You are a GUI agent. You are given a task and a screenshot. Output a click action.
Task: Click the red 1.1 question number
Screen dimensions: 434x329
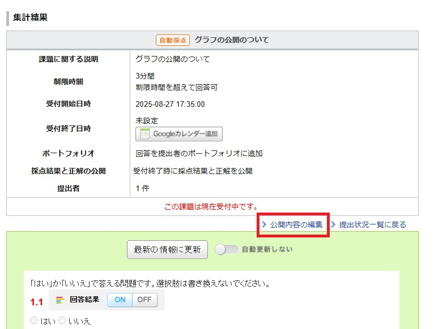36,301
